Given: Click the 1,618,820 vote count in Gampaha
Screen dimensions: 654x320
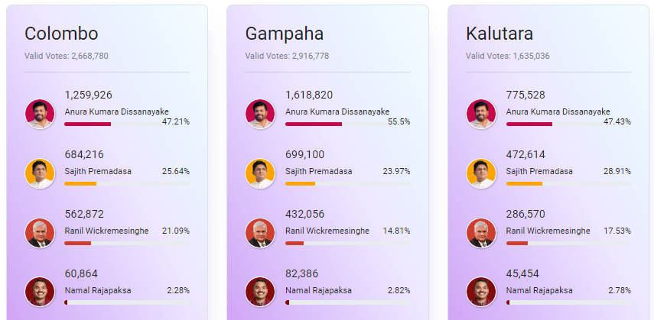Looking at the screenshot, I should 309,95.
